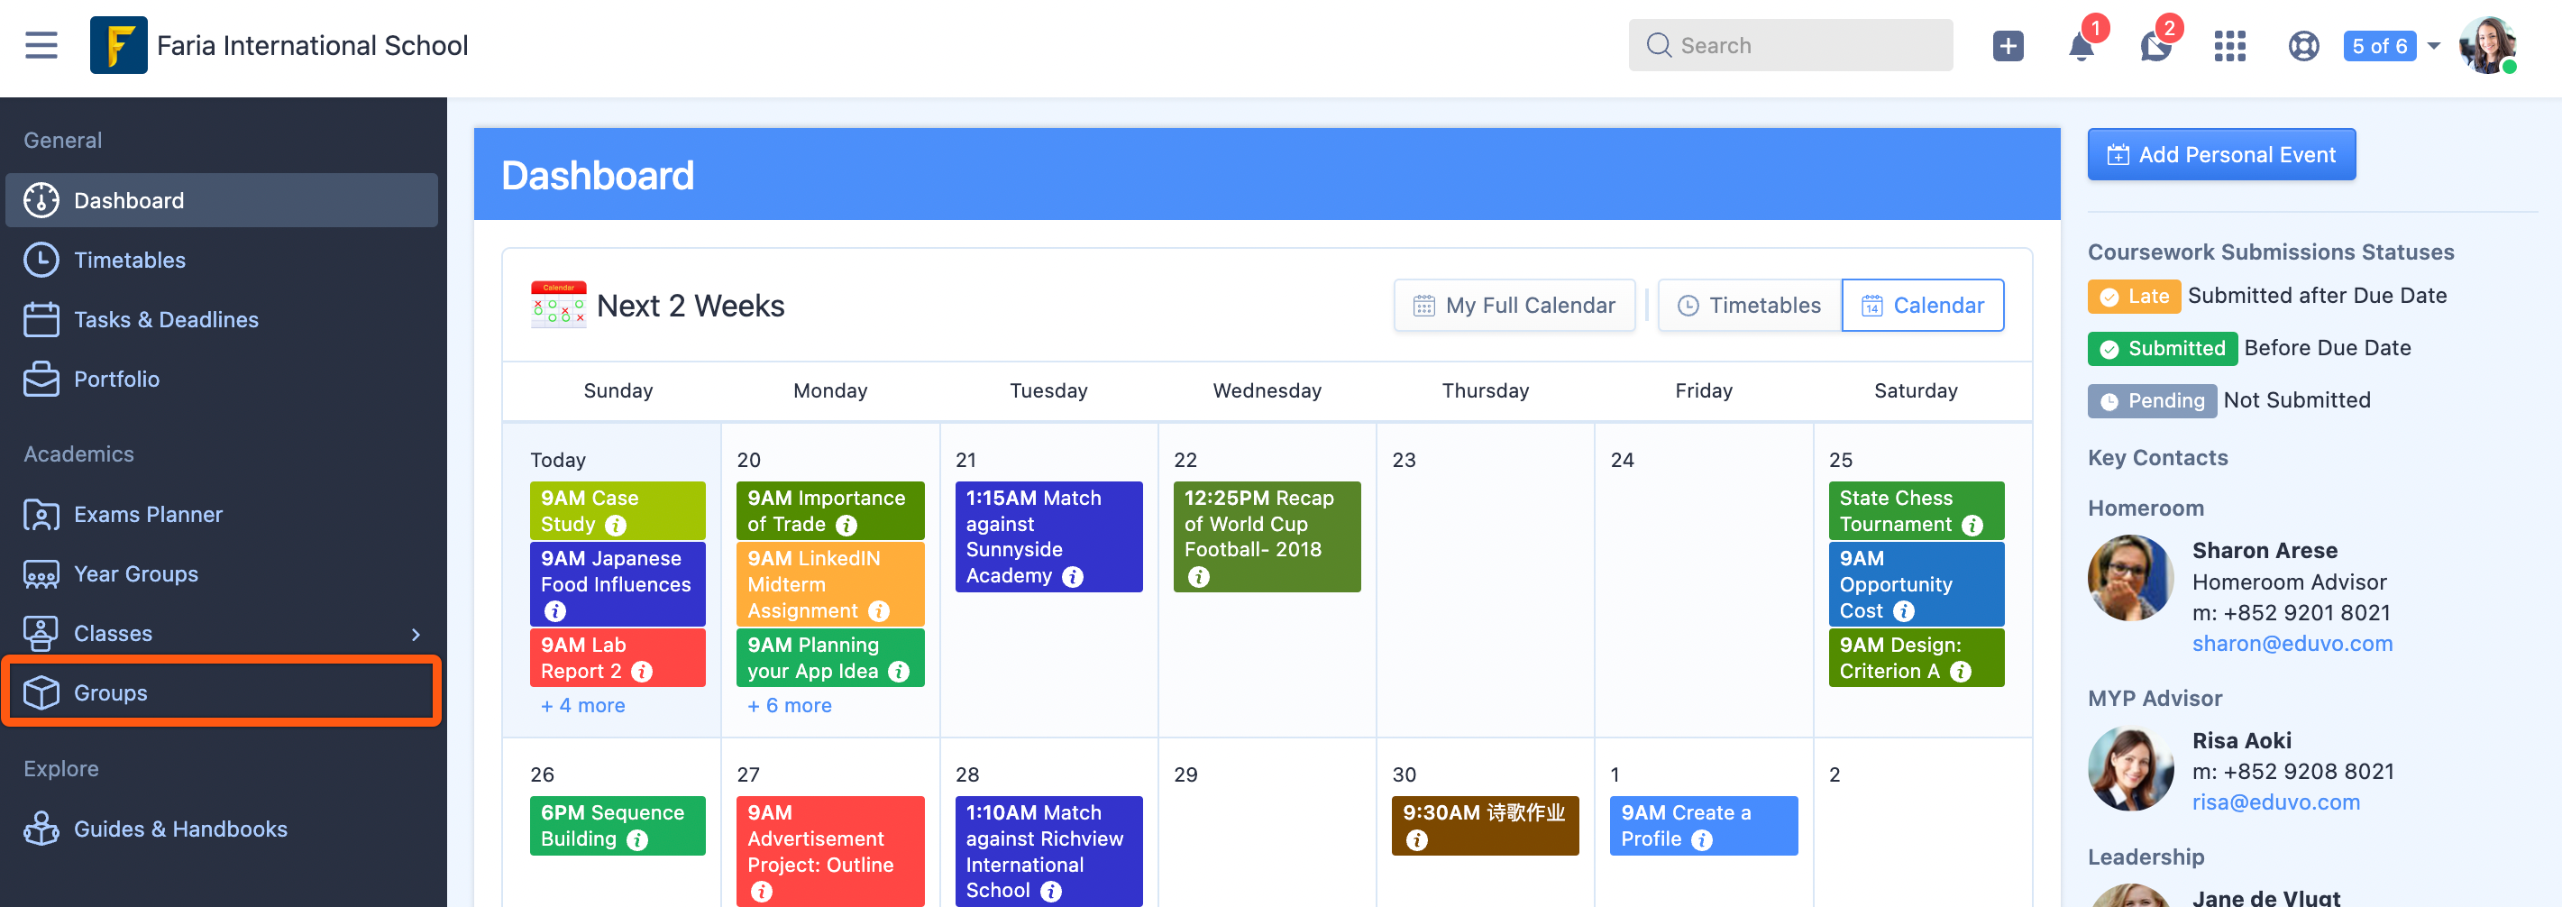
Task: Switch to the Timetables view toggle
Action: pyautogui.click(x=1749, y=306)
